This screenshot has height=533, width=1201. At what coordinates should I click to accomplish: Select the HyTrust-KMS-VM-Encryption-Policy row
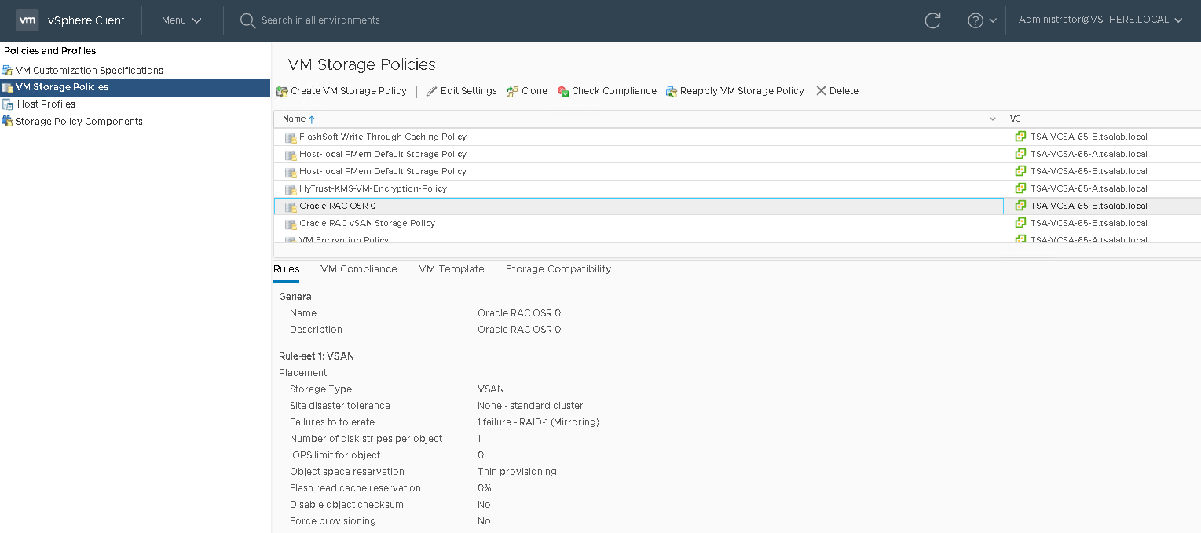click(x=372, y=189)
